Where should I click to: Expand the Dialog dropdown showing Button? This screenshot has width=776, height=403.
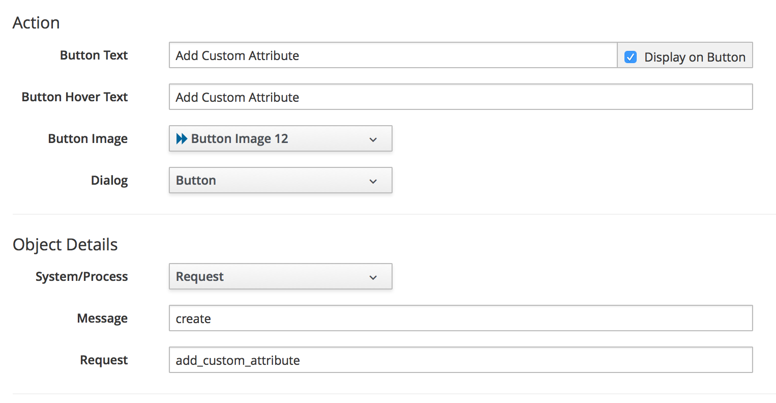point(280,181)
